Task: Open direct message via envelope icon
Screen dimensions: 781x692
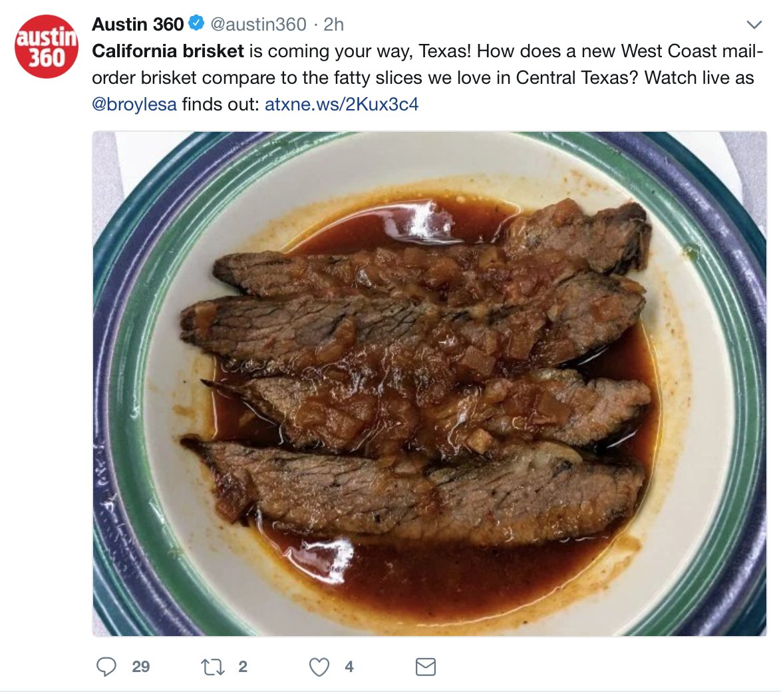Action: coord(425,667)
